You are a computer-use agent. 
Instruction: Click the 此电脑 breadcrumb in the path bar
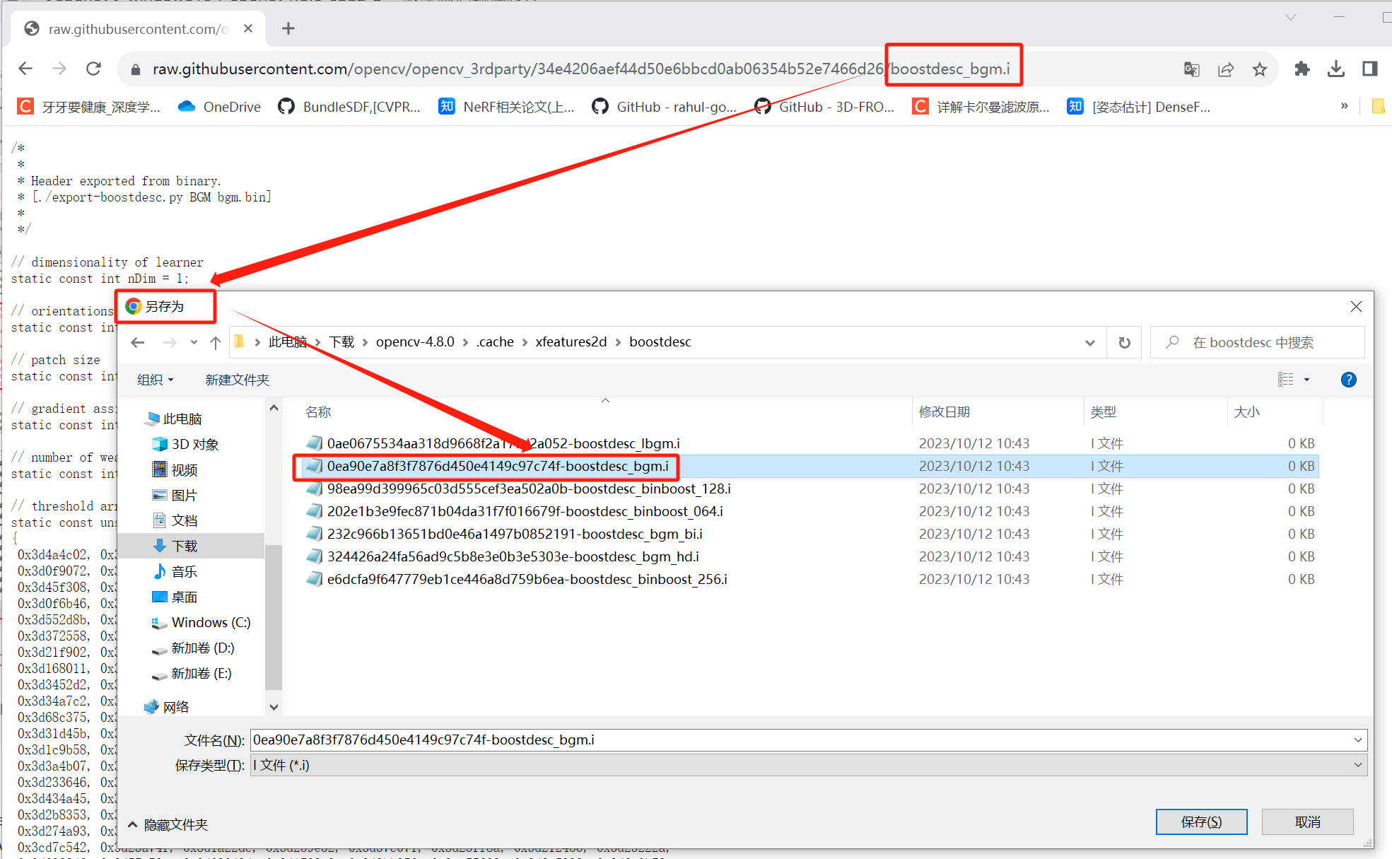click(288, 342)
